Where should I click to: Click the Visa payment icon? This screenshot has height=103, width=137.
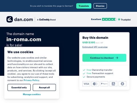[x=86, y=84]
